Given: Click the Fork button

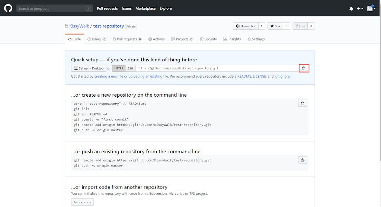Looking at the screenshot, I should [x=300, y=26].
